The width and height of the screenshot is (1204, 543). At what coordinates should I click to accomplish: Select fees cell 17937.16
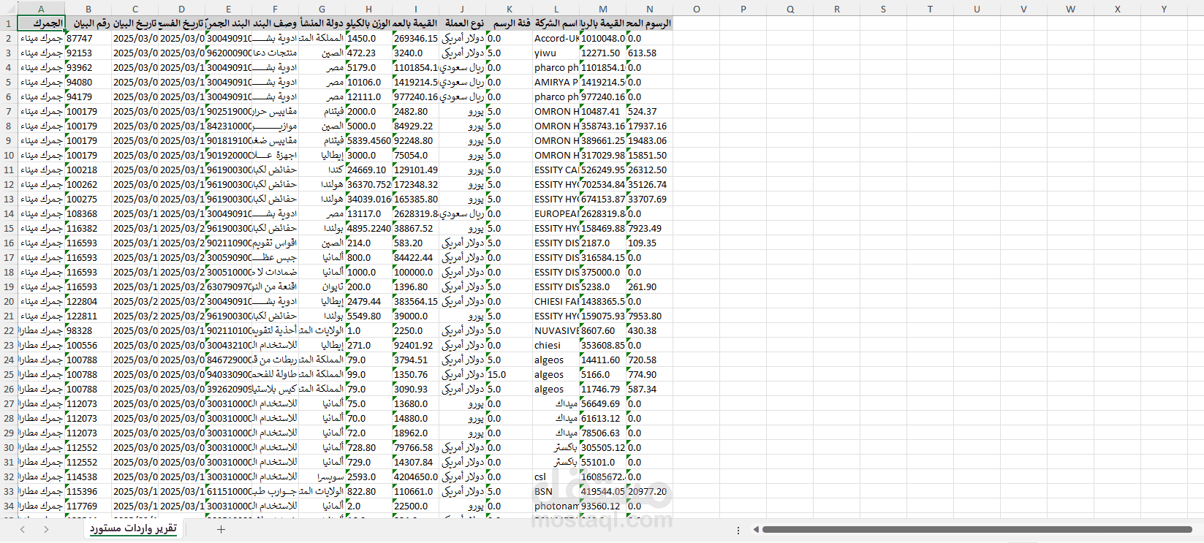point(650,126)
